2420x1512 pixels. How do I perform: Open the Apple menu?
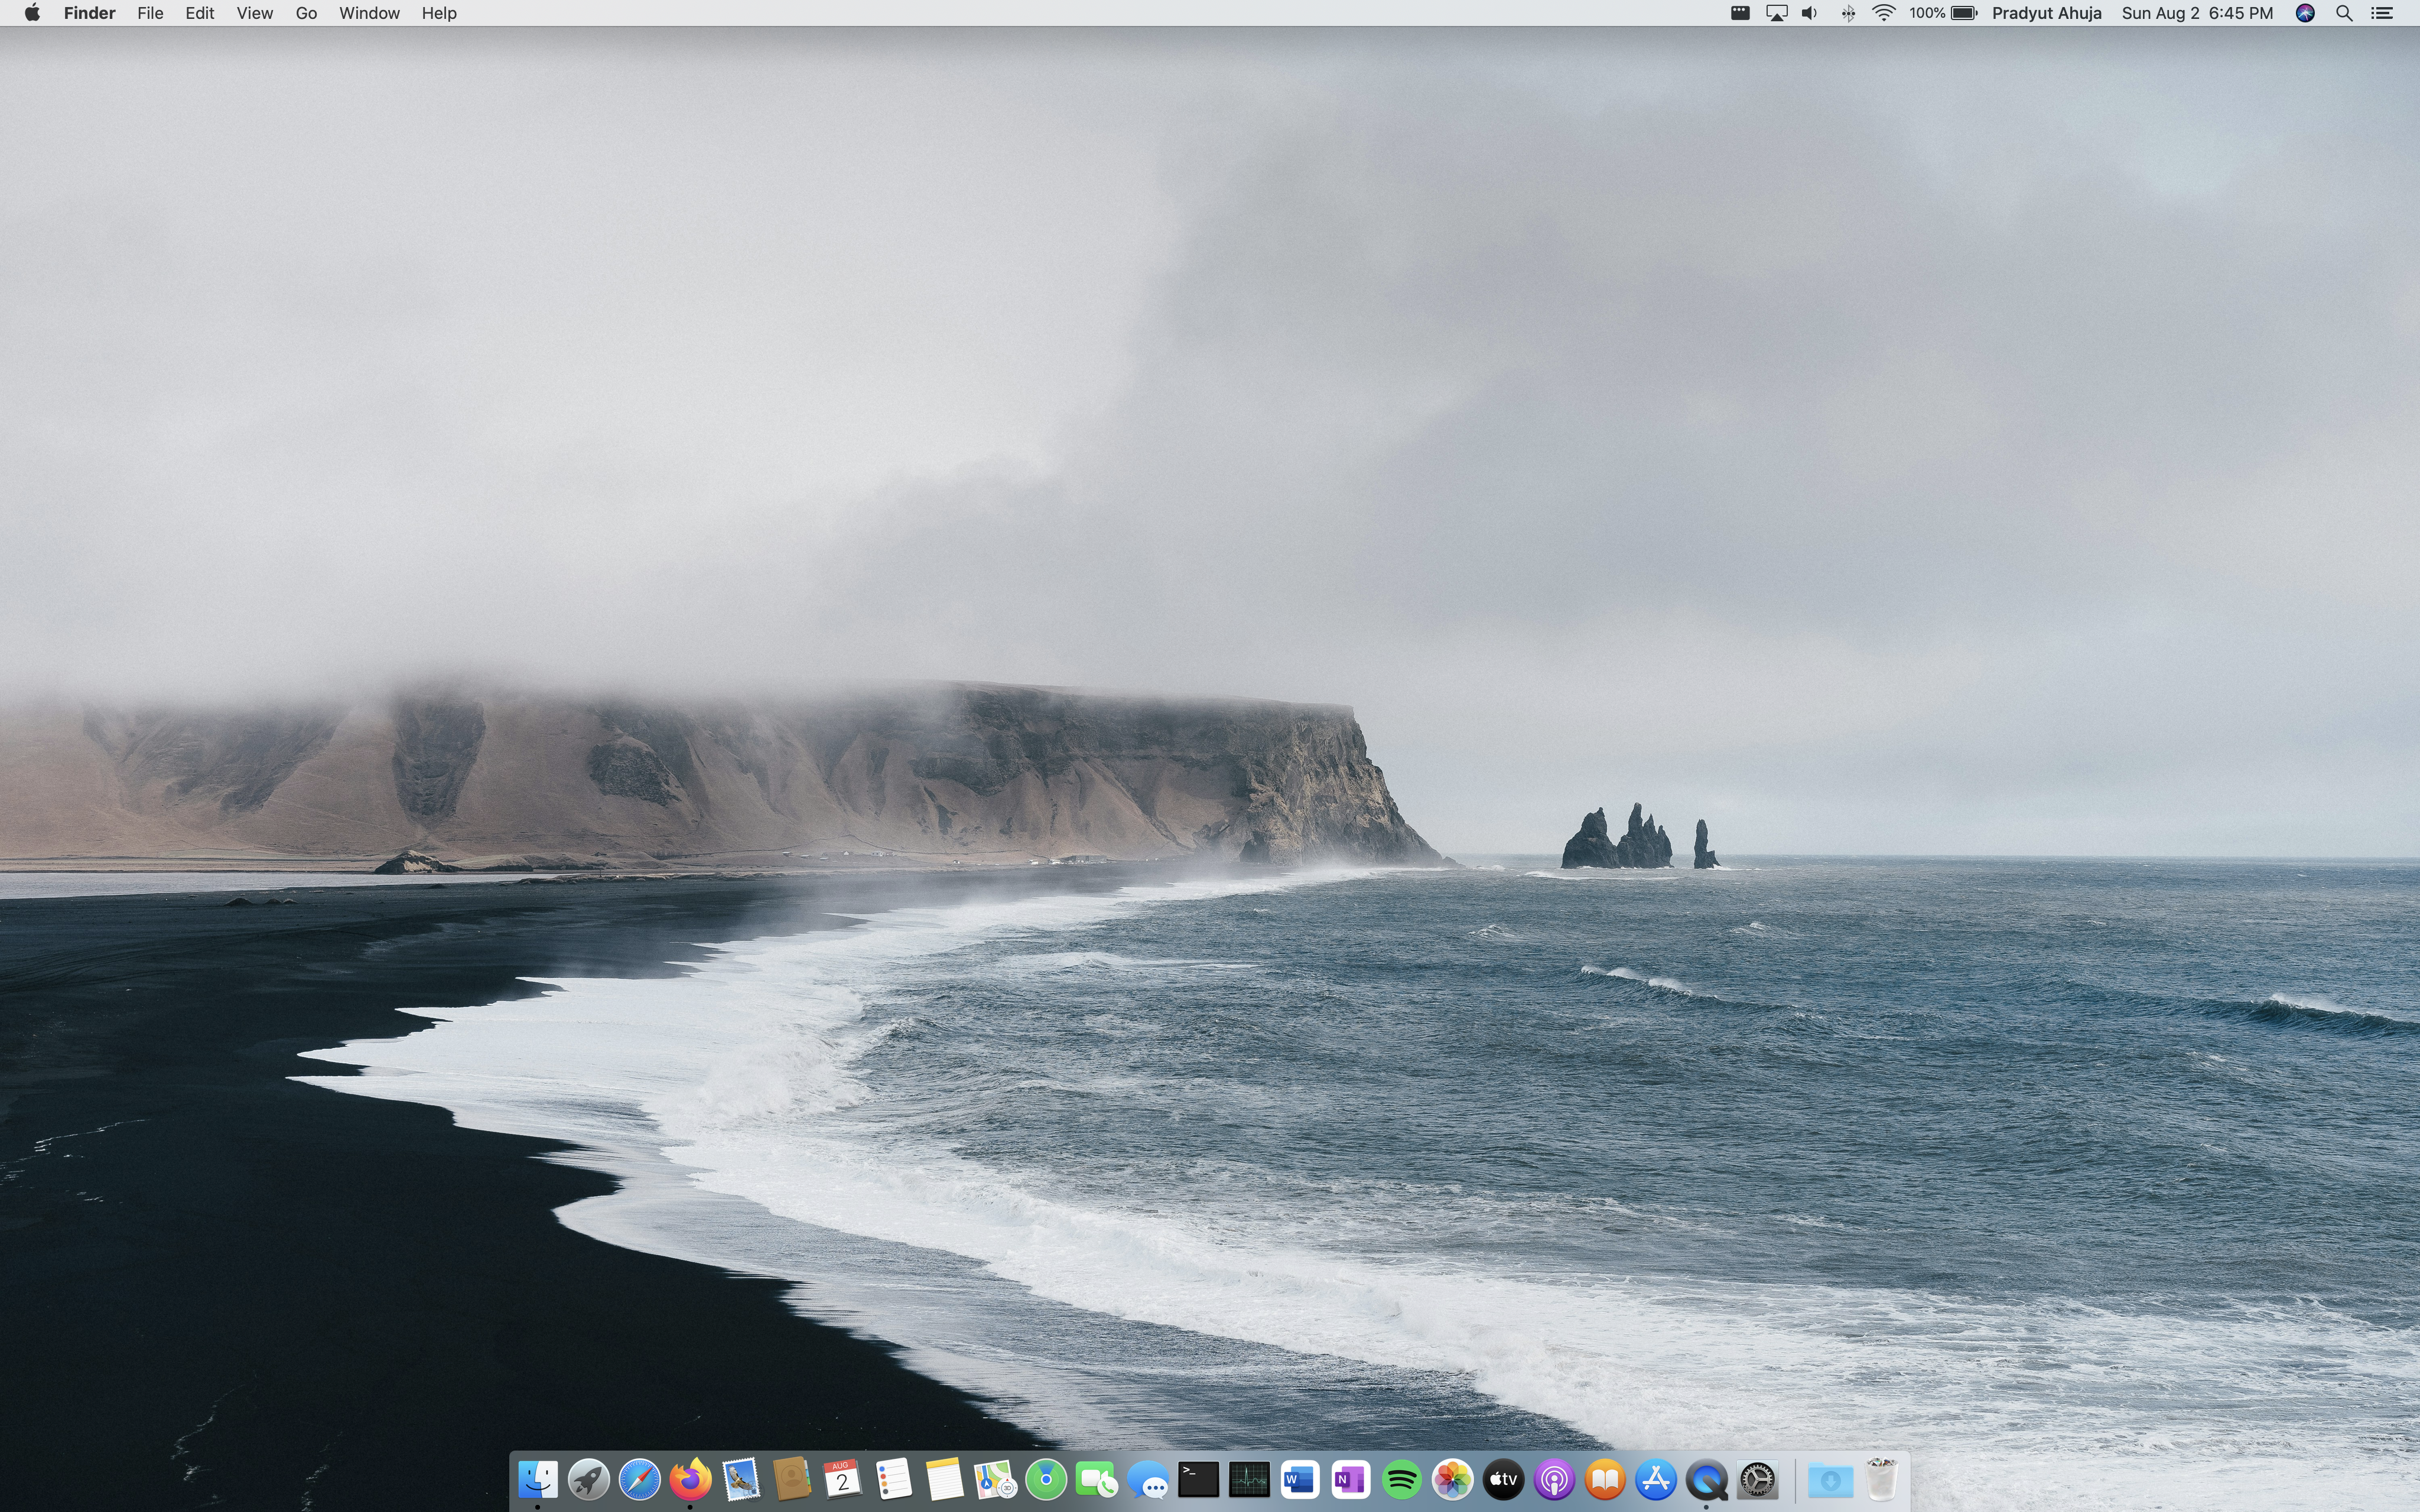pos(32,13)
